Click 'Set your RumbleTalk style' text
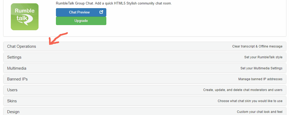Viewport: 289px width, 115px height. coord(263,57)
